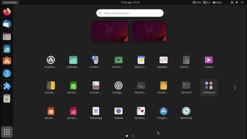
Task: Open the Progra... software & updates app
Action: pyautogui.click(x=163, y=113)
